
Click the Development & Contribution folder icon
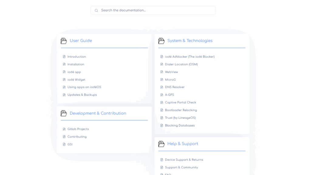(x=64, y=113)
